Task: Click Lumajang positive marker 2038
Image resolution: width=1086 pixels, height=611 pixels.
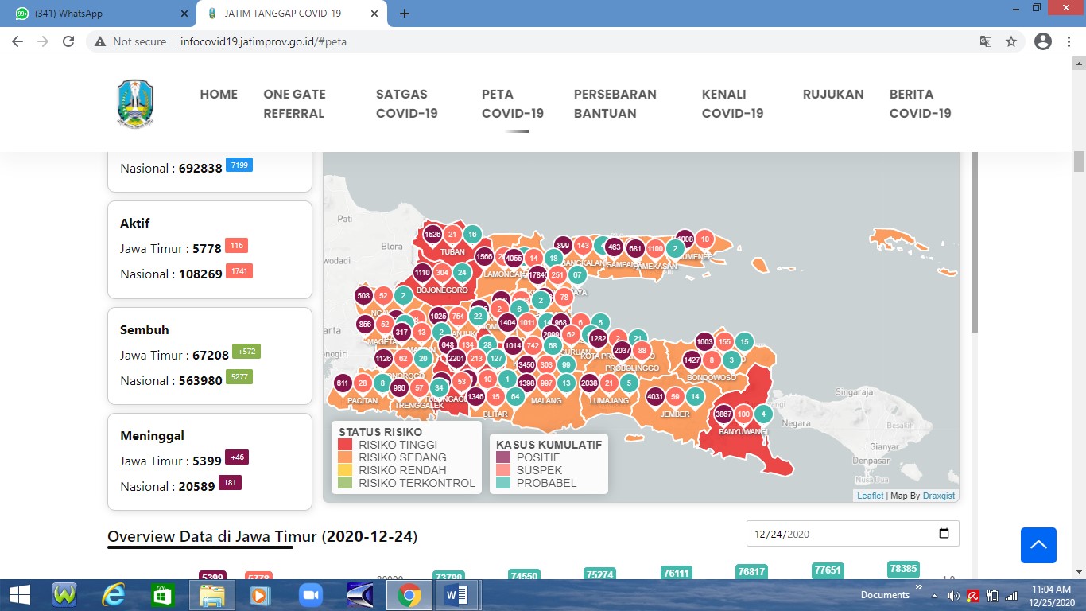Action: [x=589, y=383]
